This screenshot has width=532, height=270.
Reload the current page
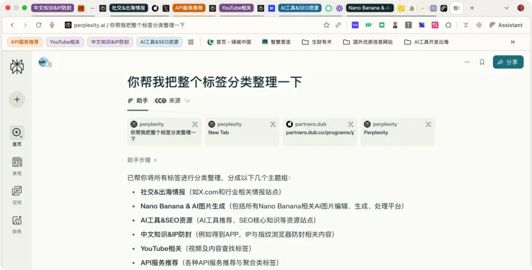pyautogui.click(x=38, y=25)
